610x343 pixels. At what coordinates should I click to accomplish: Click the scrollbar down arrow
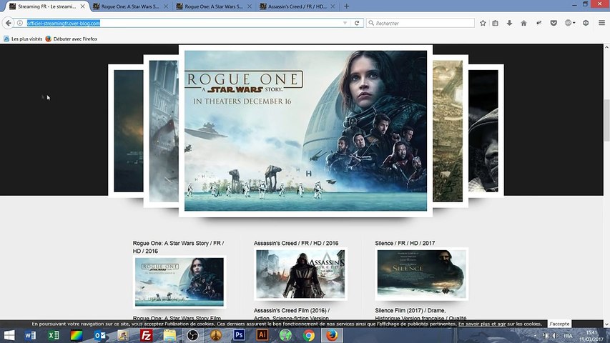(606, 324)
